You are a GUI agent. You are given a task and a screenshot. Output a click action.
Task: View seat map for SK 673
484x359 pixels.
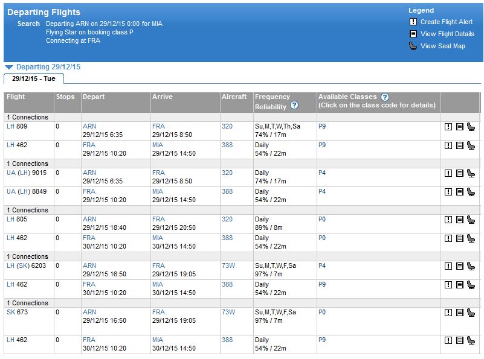click(x=471, y=313)
